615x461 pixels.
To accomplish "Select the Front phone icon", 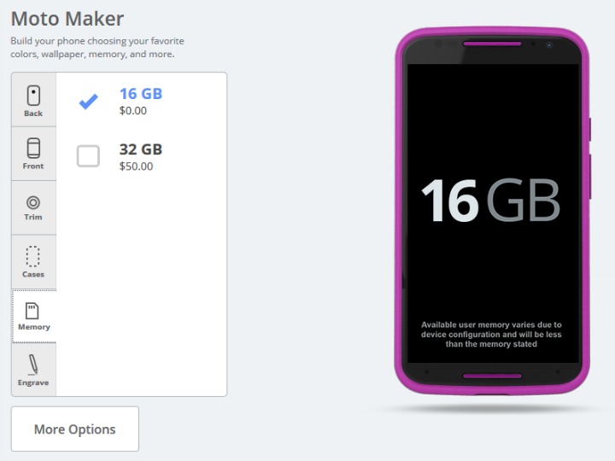I will coord(33,149).
